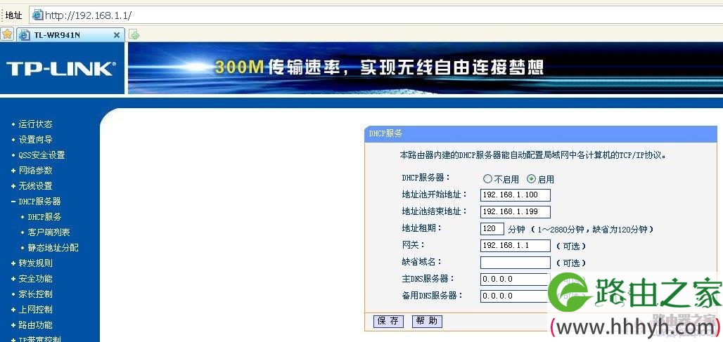Close the TL-WR941N tab
Viewport: 723px width, 342px height.
click(117, 35)
